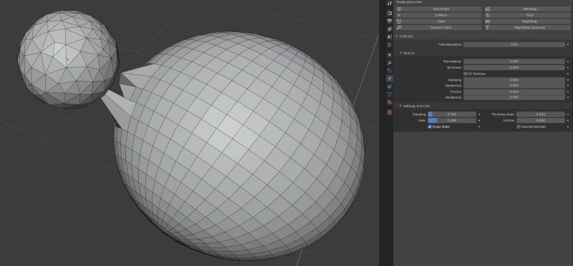
Task: Click the animate dot beside Override Normals
Action: point(568,127)
